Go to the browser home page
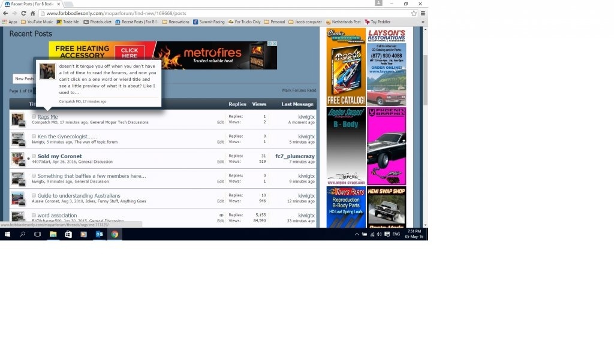Screen dimensions: 614x345 (33, 13)
